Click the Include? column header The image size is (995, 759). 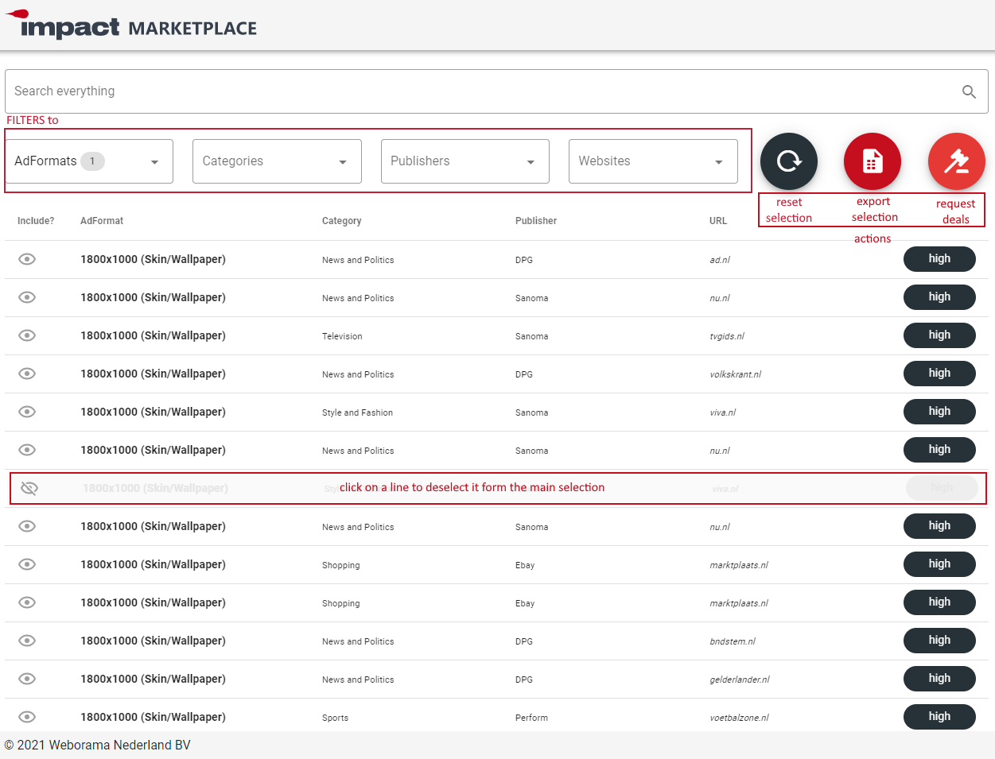coord(36,221)
